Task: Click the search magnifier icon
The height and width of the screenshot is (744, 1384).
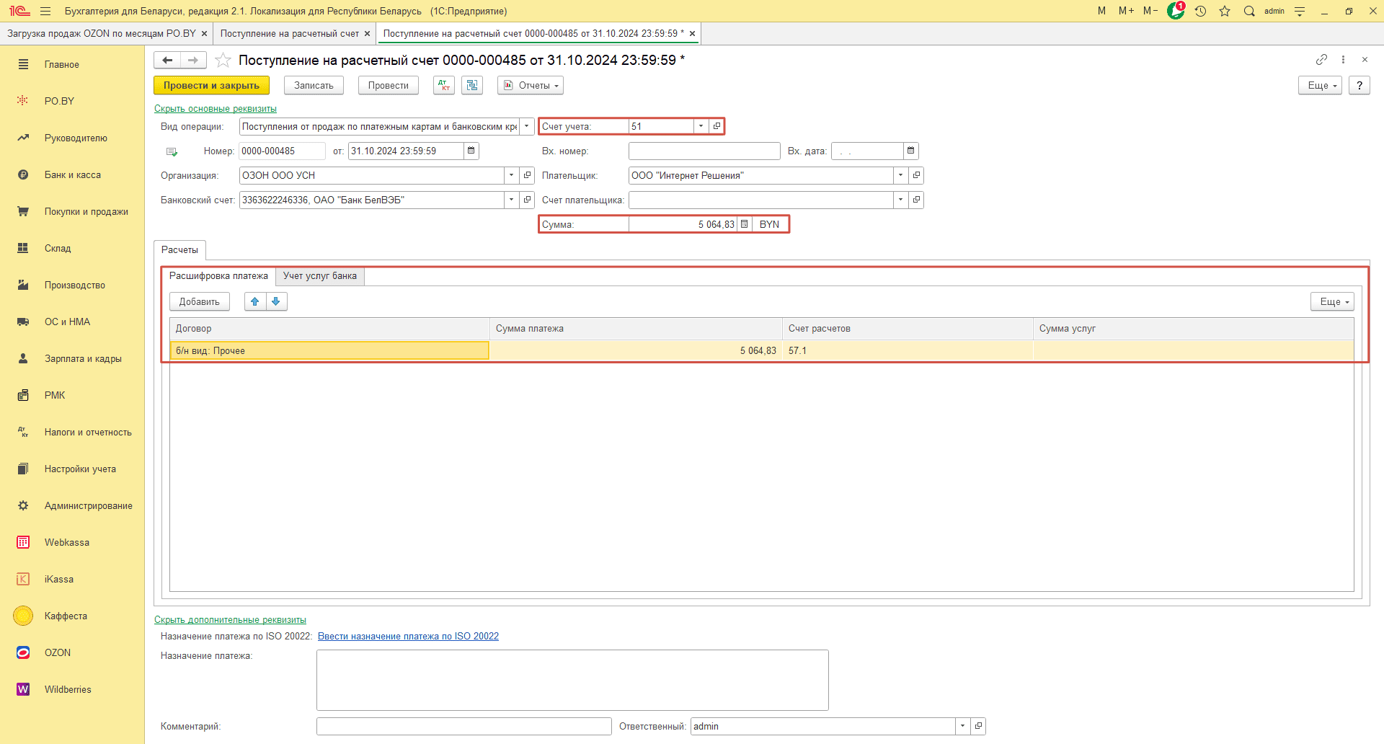Action: pos(1249,11)
